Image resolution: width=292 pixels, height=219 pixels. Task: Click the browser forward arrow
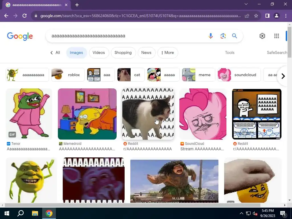tap(15, 16)
